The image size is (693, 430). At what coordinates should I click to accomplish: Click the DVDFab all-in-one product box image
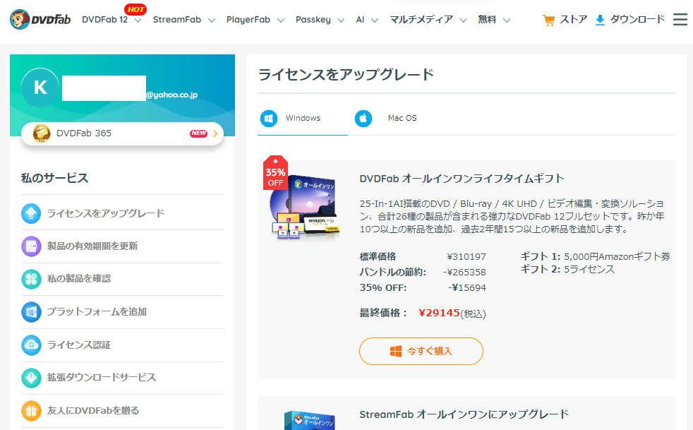(x=303, y=207)
